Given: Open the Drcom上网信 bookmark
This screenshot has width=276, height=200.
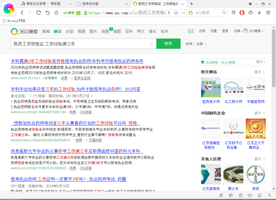Looking at the screenshot, I should click(14, 21).
